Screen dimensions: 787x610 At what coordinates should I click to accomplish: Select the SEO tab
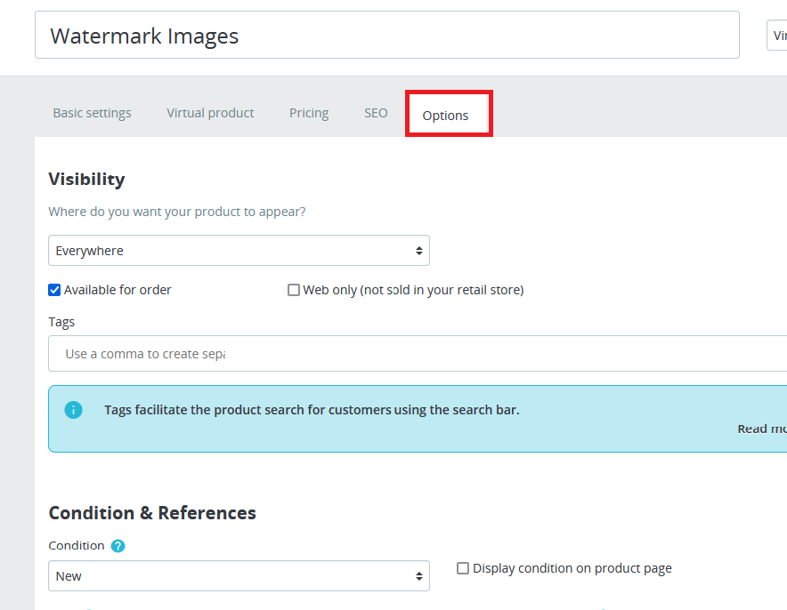[x=376, y=113]
